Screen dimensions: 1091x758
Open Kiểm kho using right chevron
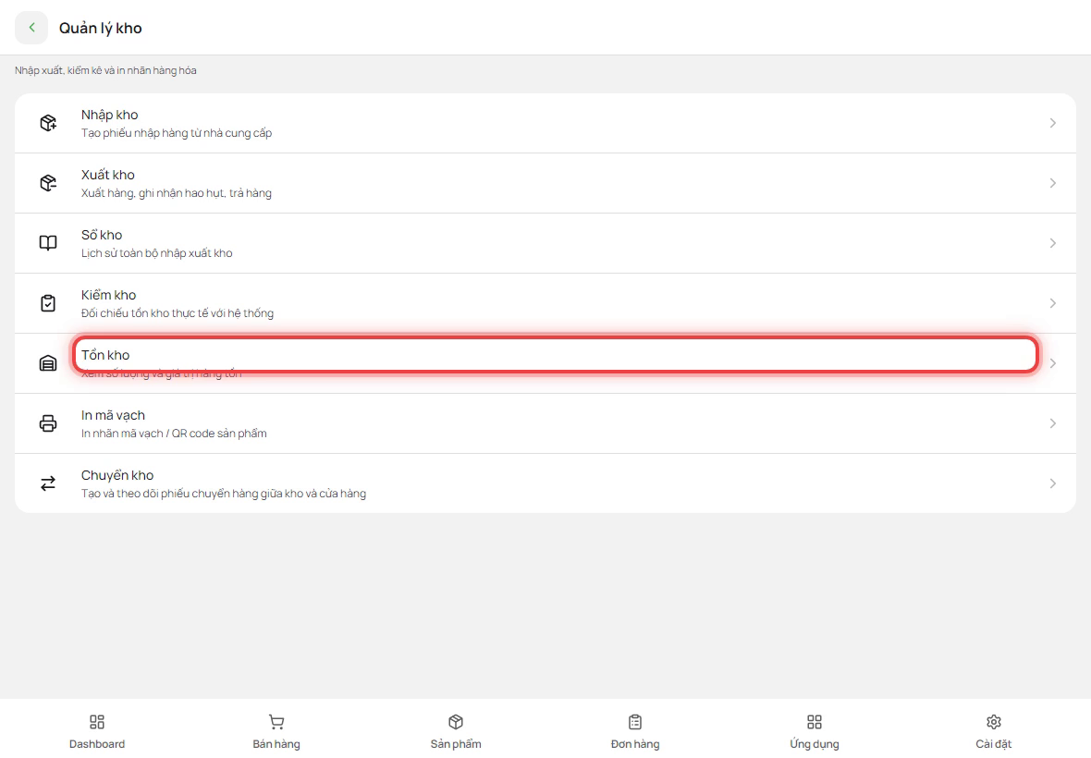click(1053, 303)
